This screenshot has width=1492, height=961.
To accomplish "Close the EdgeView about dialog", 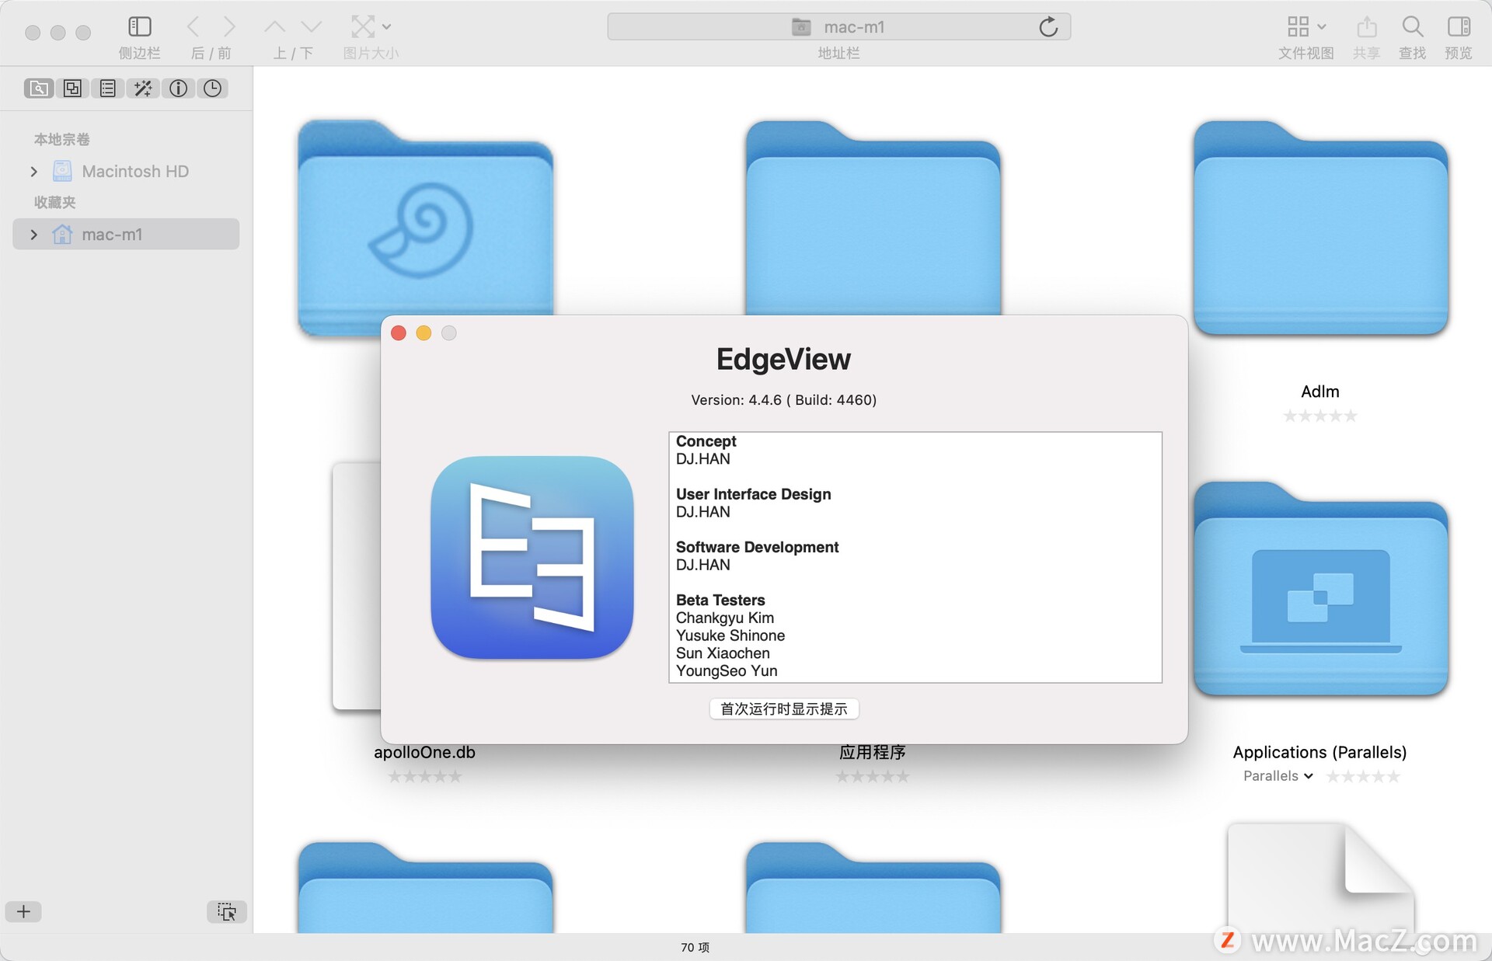I will [399, 333].
